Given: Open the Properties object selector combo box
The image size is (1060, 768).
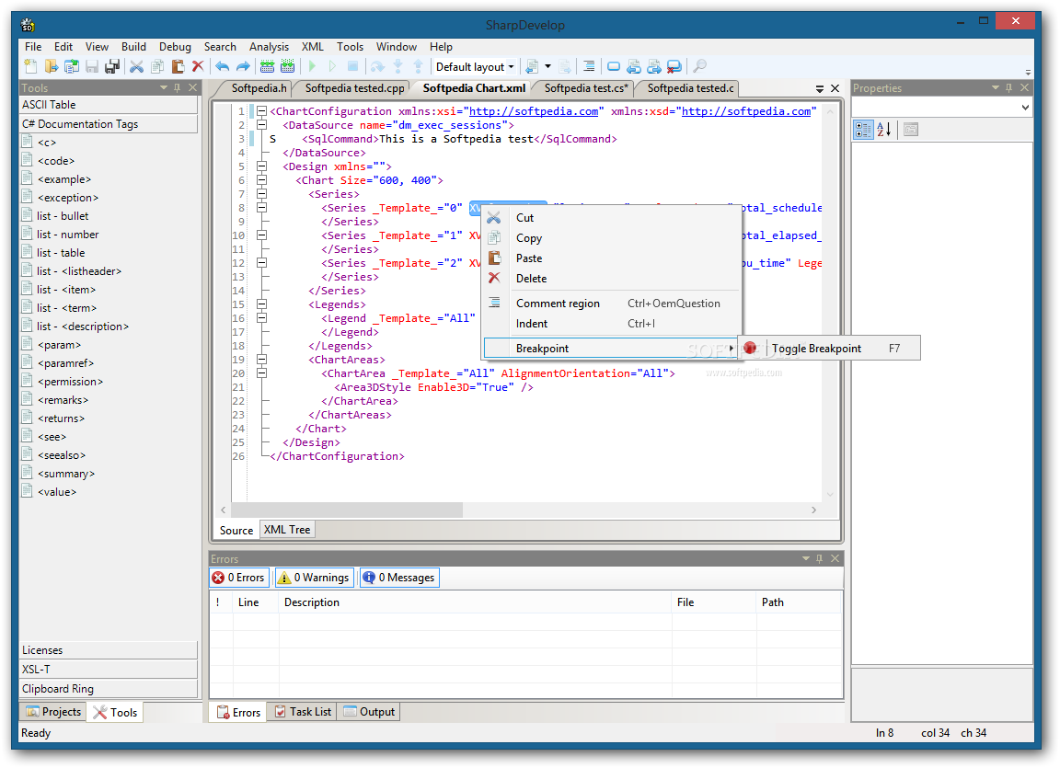Looking at the screenshot, I should tap(941, 108).
